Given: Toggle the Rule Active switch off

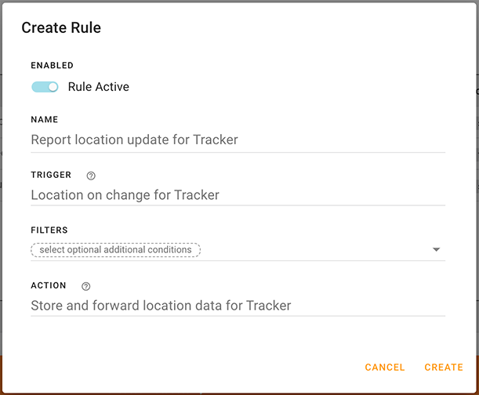Looking at the screenshot, I should [45, 87].
